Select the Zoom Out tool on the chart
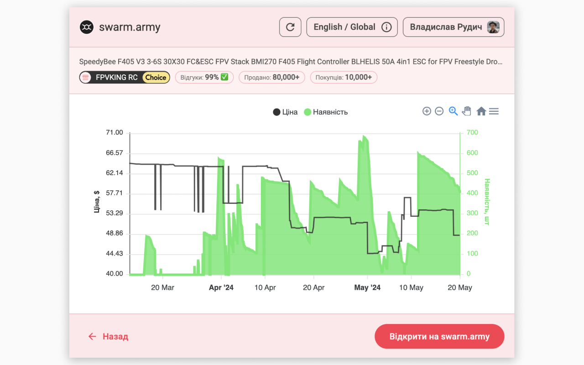Image resolution: width=584 pixels, height=365 pixels. pyautogui.click(x=439, y=111)
